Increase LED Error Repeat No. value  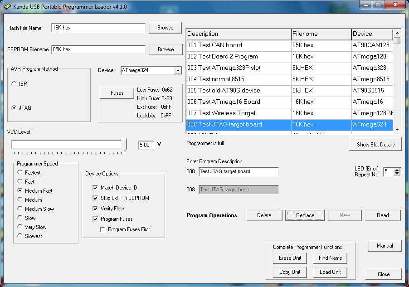pos(397,170)
